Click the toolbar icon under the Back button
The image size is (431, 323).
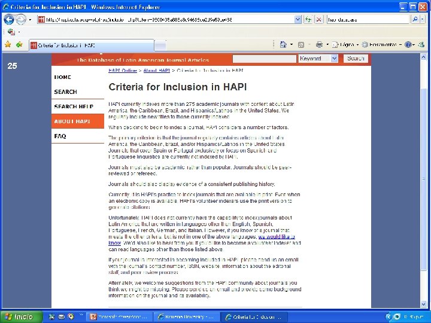click(11, 32)
